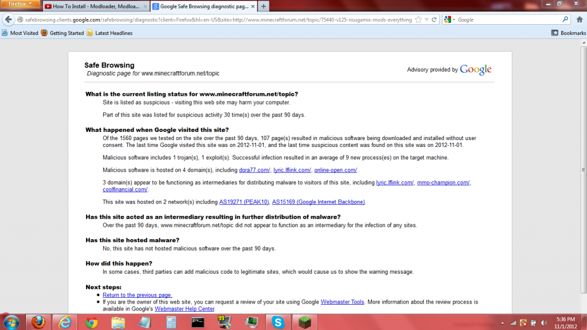Screen dimensions: 587x330
Task: Launch Google Chrome from taskbar
Action: [91, 322]
